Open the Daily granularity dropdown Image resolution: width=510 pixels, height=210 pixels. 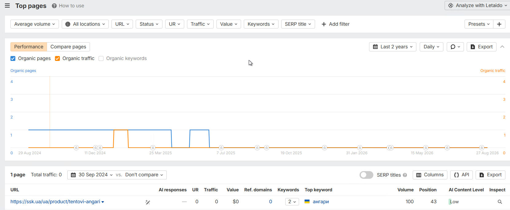[431, 47]
